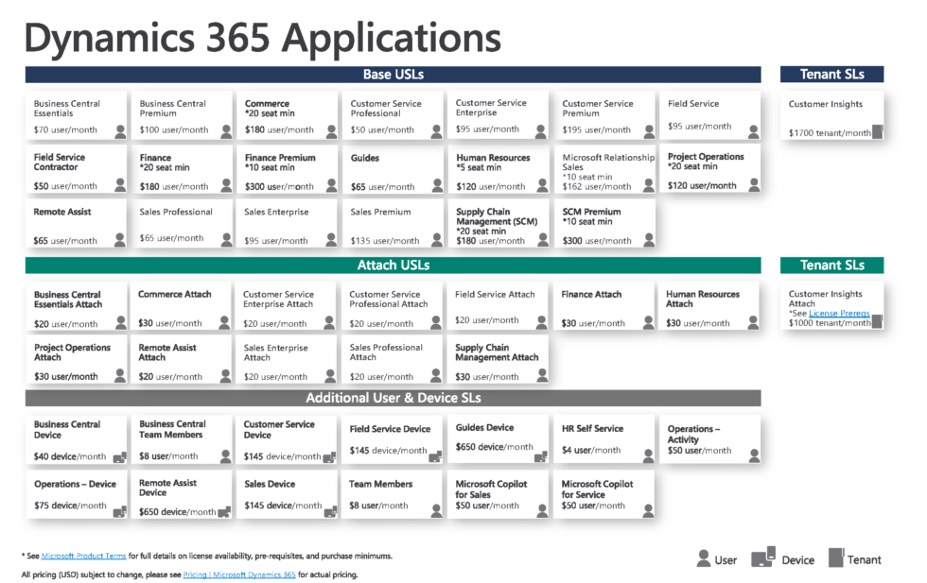Click user icon on Business Central Premium card
927x583 pixels.
tap(226, 131)
